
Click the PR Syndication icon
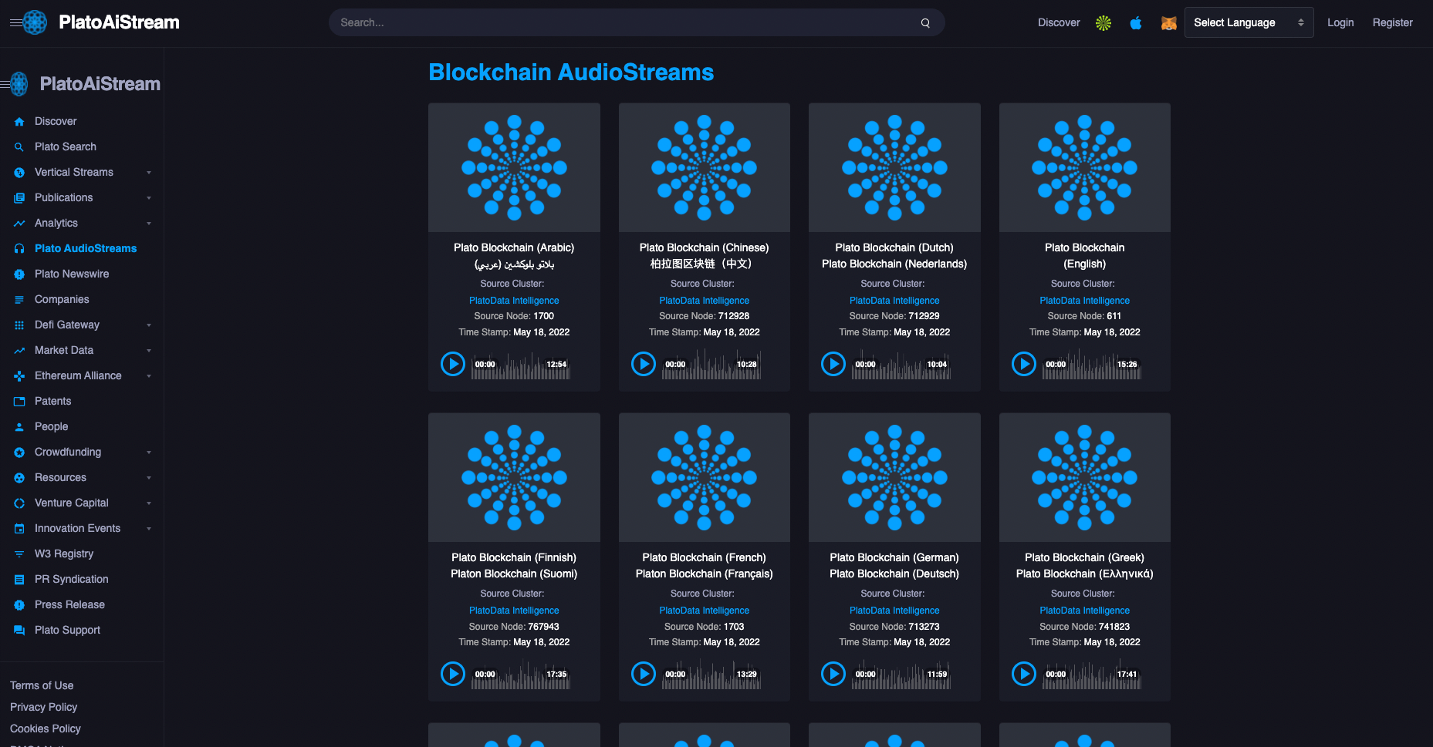19,580
